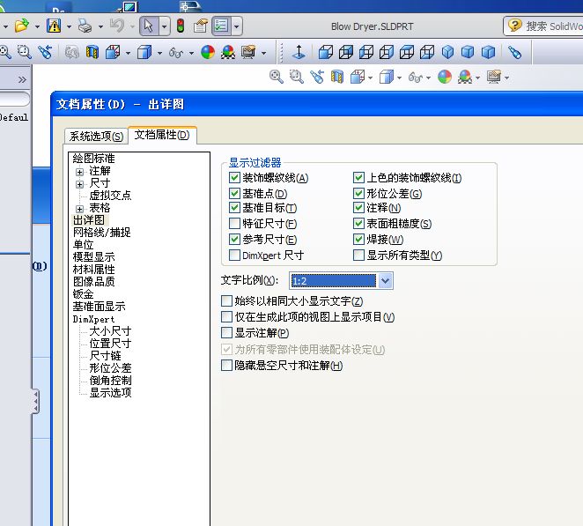
Task: Select the 文档属性 tab
Action: 162,135
